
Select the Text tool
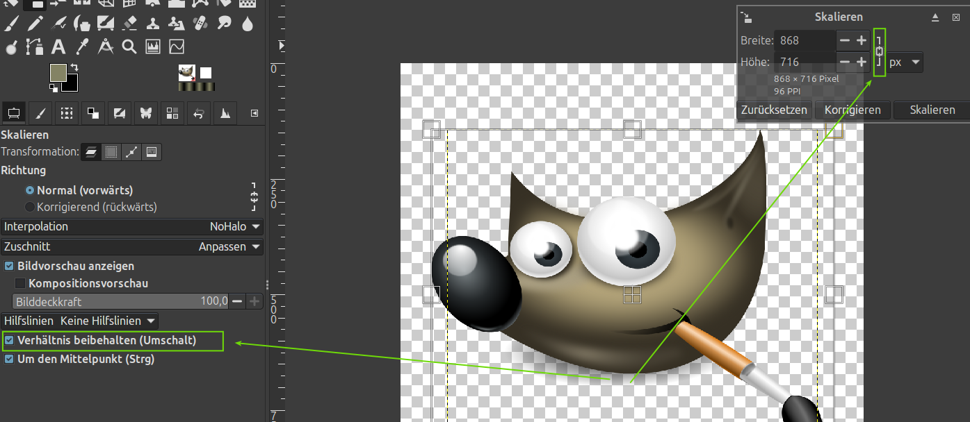click(58, 47)
